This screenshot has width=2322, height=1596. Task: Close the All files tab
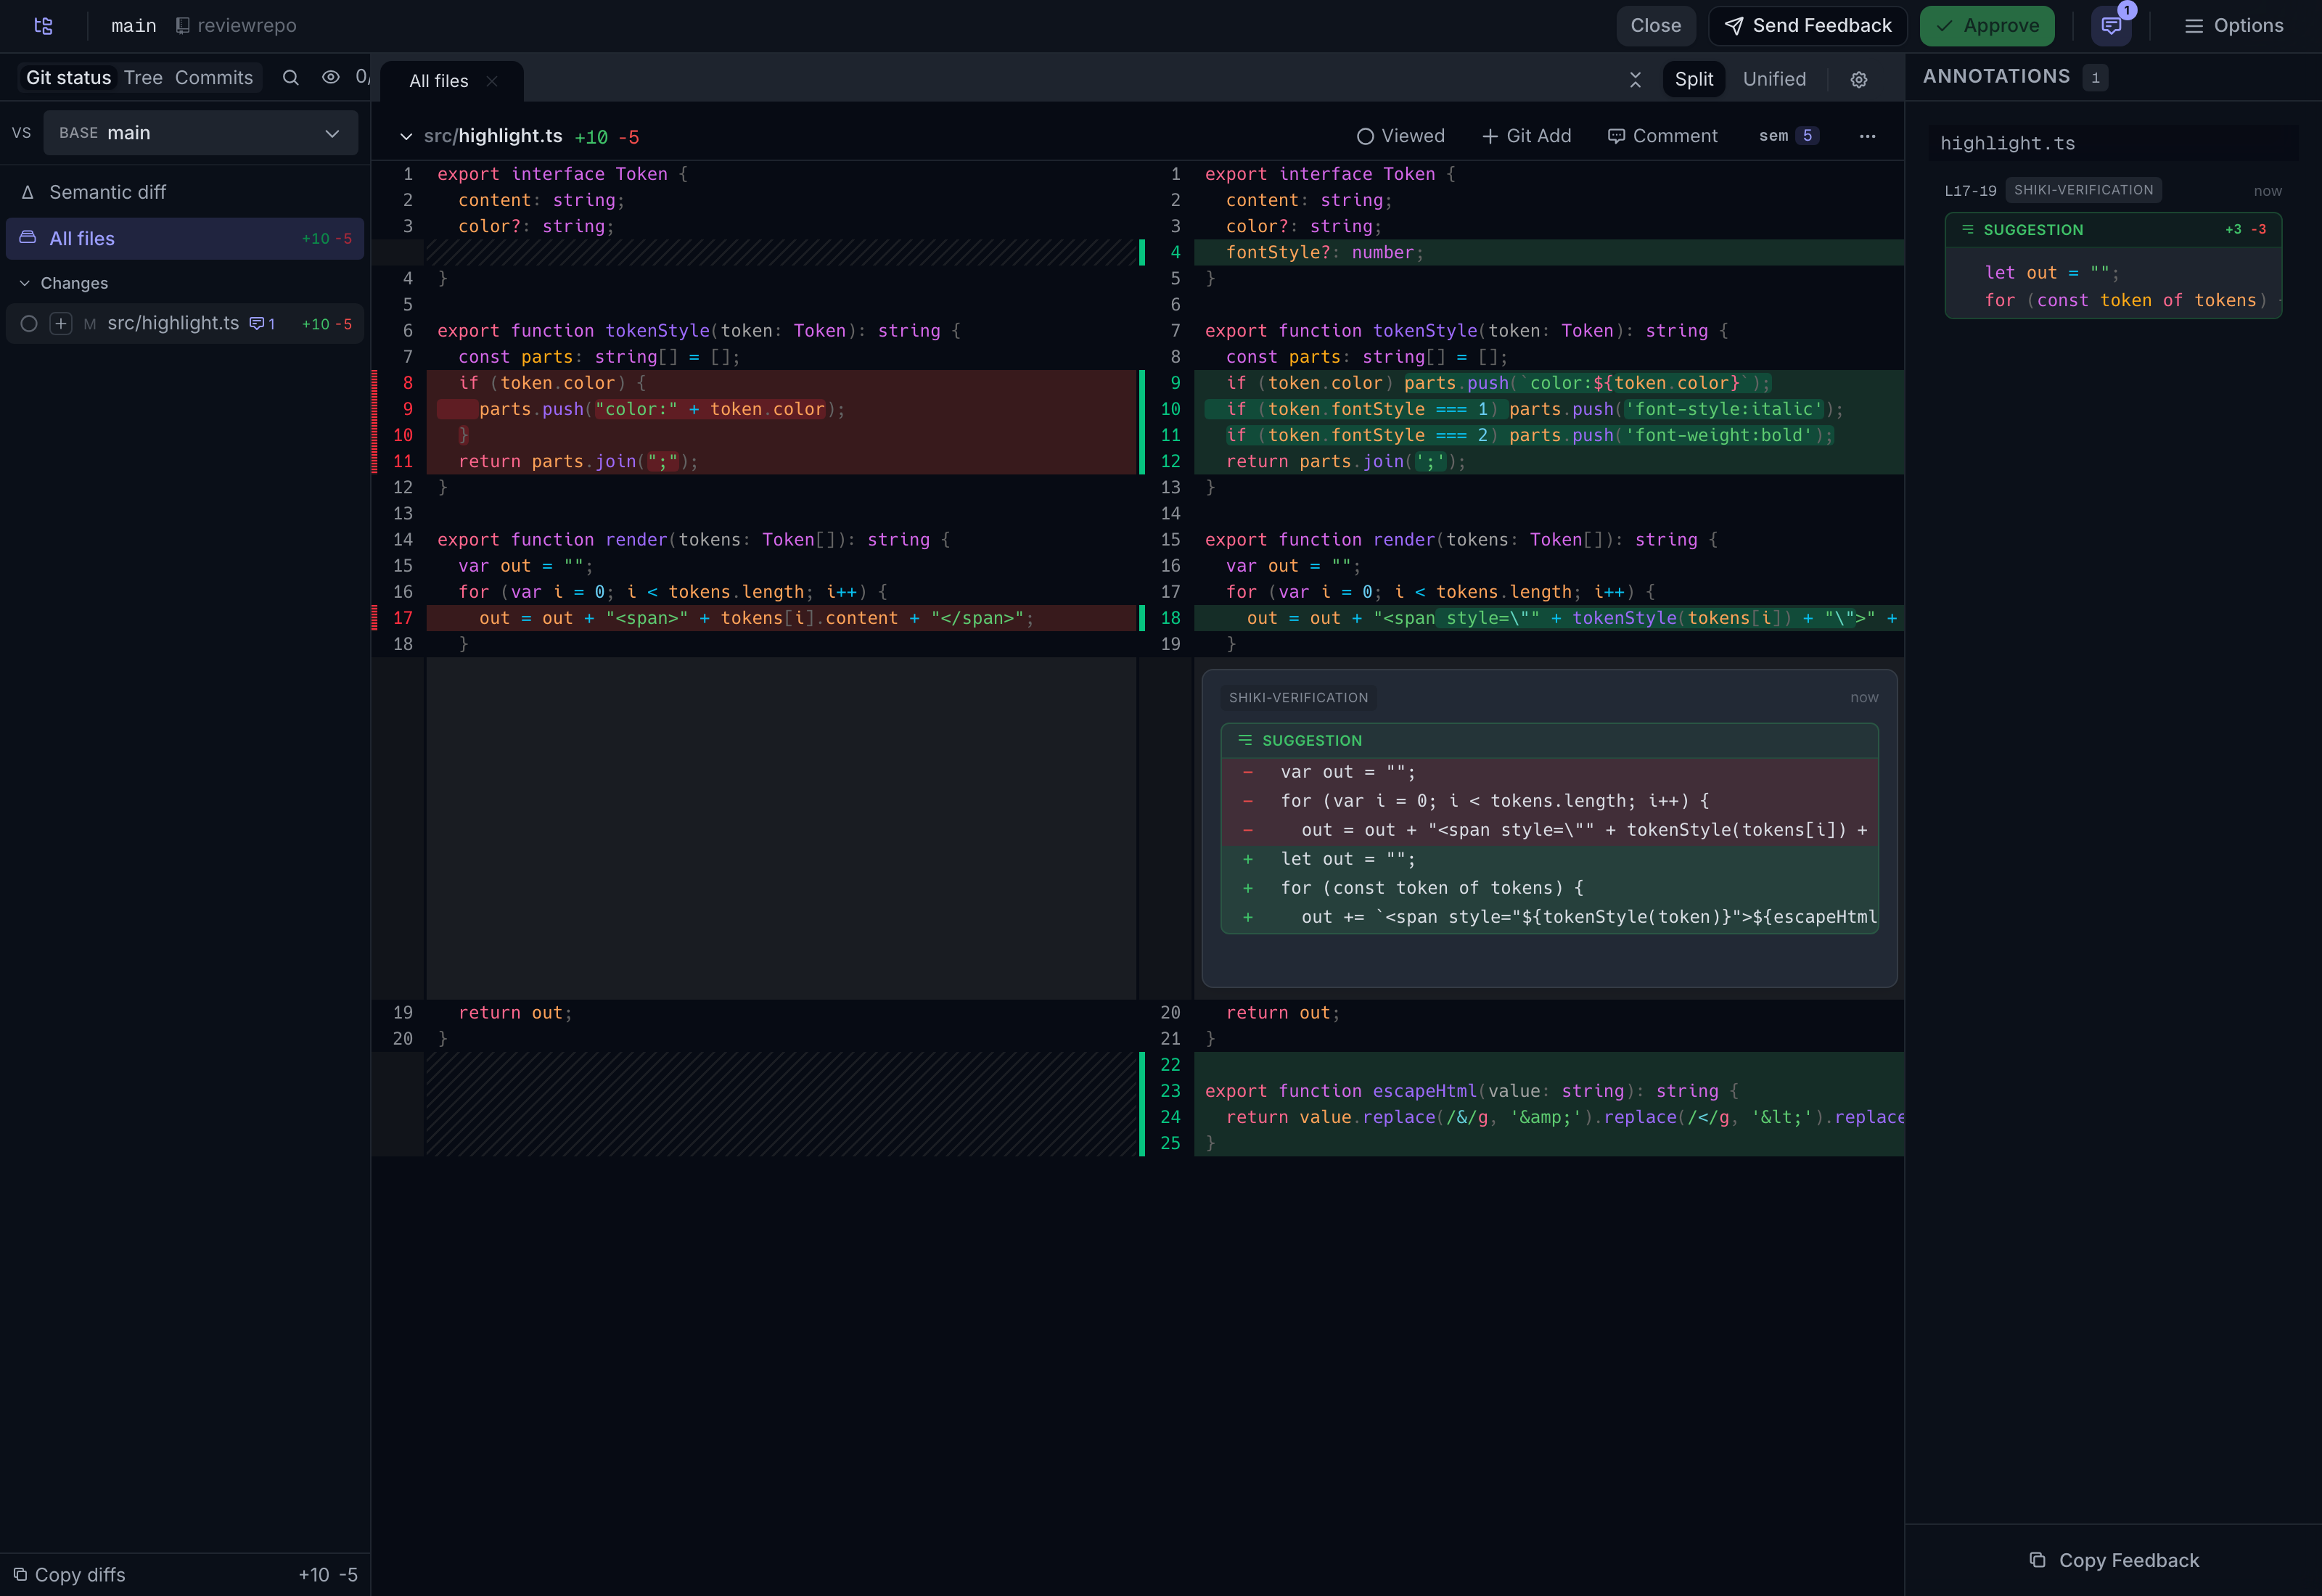pos(492,81)
